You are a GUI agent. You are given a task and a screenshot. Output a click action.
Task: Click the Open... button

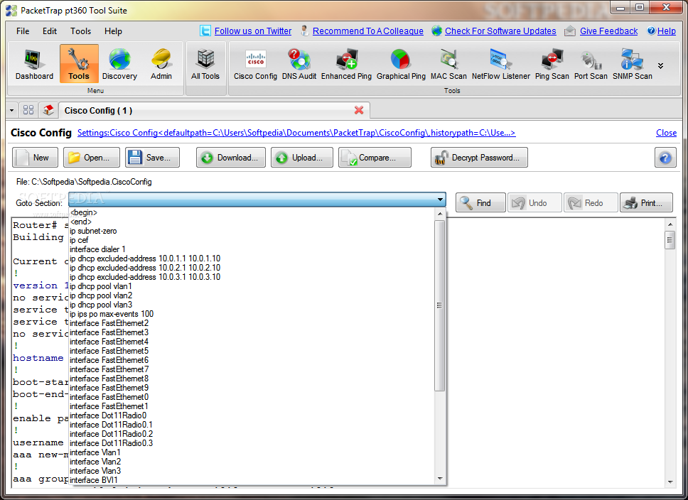tap(92, 158)
